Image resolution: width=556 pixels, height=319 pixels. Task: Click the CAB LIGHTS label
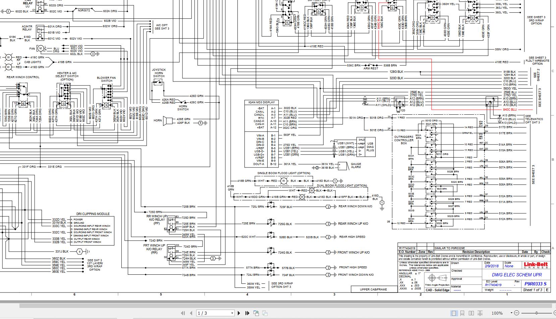pyautogui.click(x=33, y=62)
